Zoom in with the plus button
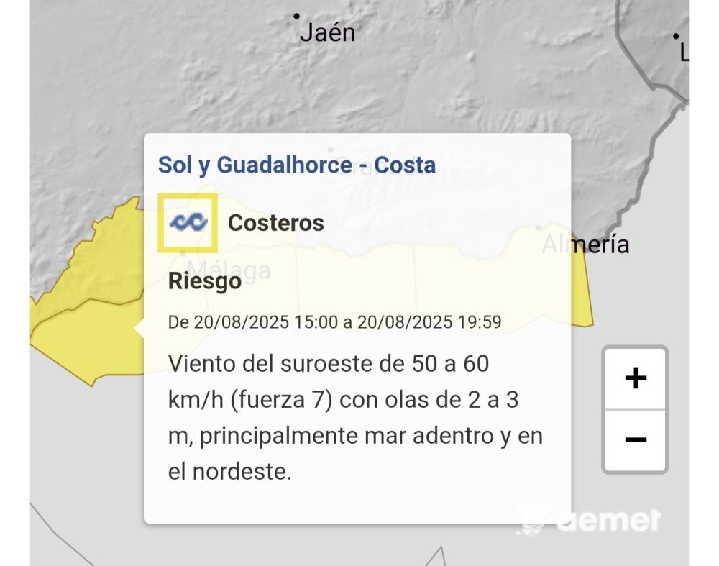The image size is (719, 566). [636, 378]
